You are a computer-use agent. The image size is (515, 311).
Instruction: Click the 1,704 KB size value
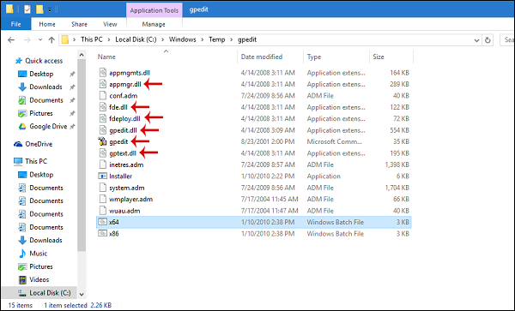click(x=397, y=188)
